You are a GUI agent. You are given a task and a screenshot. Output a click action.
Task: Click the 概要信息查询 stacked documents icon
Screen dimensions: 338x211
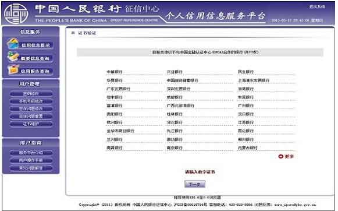coord(13,57)
